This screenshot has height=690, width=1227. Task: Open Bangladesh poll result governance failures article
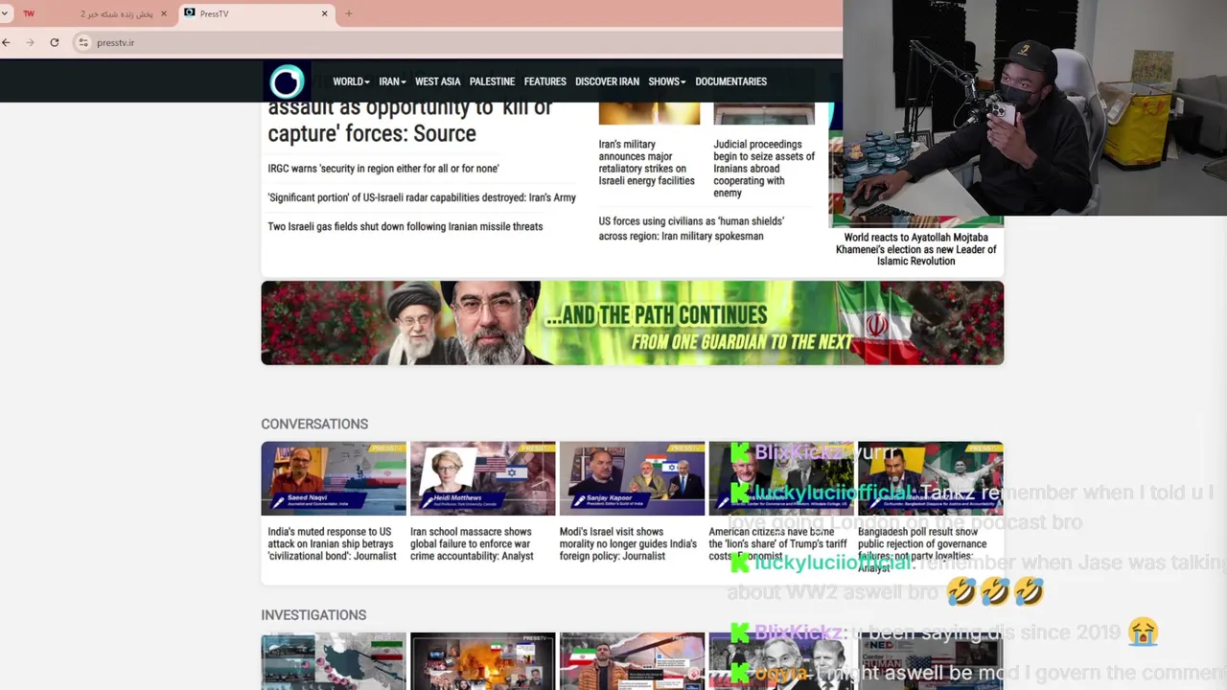pyautogui.click(x=922, y=549)
